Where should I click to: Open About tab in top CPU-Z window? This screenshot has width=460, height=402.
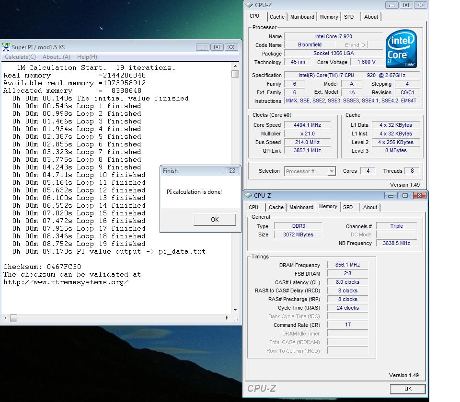click(371, 17)
